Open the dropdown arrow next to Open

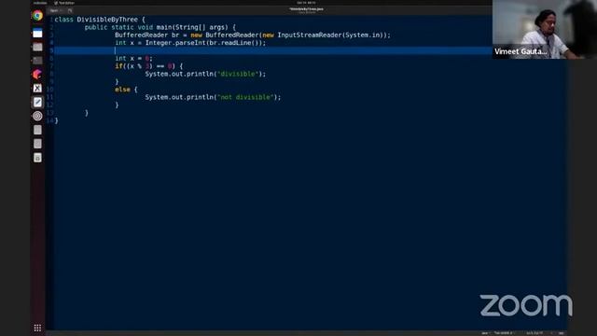[62, 10]
